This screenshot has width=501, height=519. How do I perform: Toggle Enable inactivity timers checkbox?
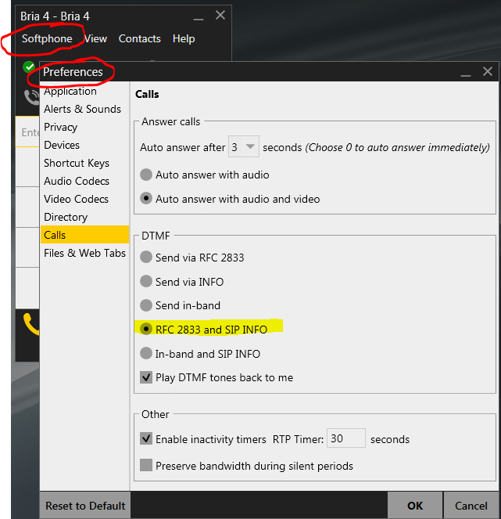(x=146, y=438)
